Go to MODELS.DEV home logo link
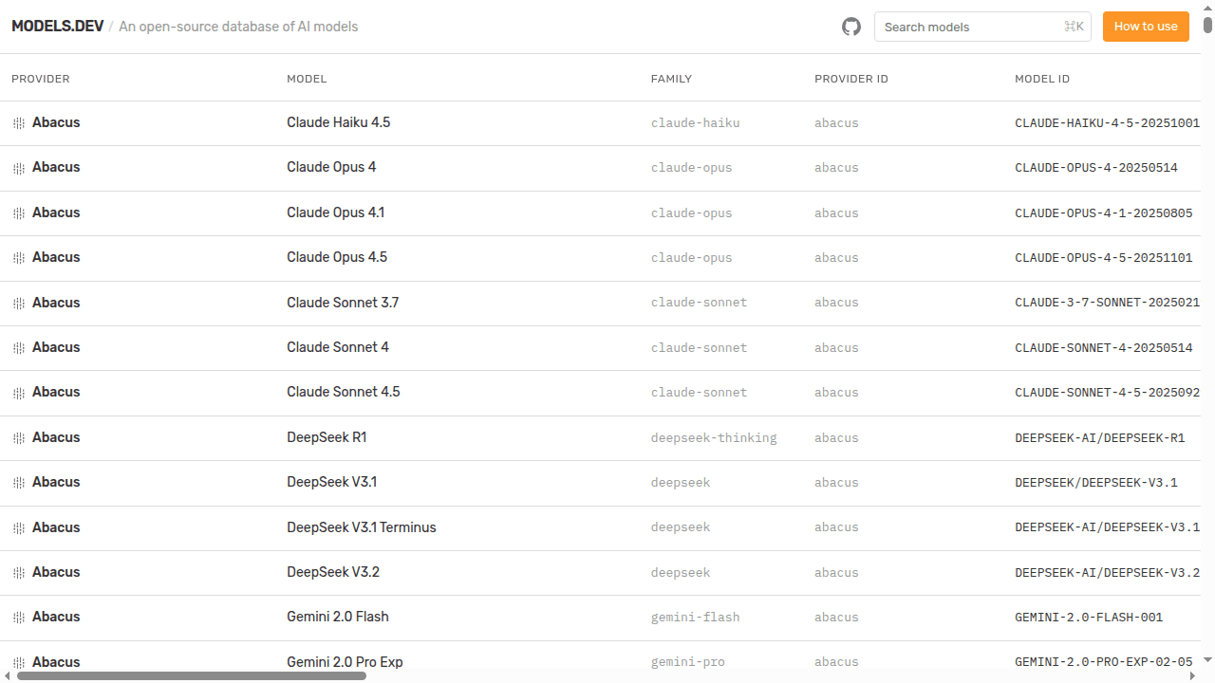Viewport: 1215px width, 683px height. [58, 27]
